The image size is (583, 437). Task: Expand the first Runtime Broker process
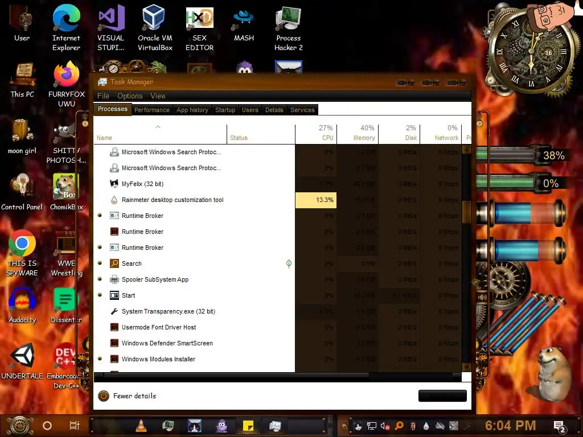coord(100,215)
